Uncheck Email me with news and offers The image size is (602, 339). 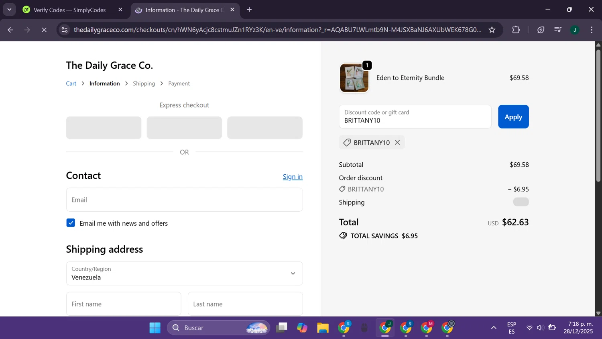tap(71, 223)
